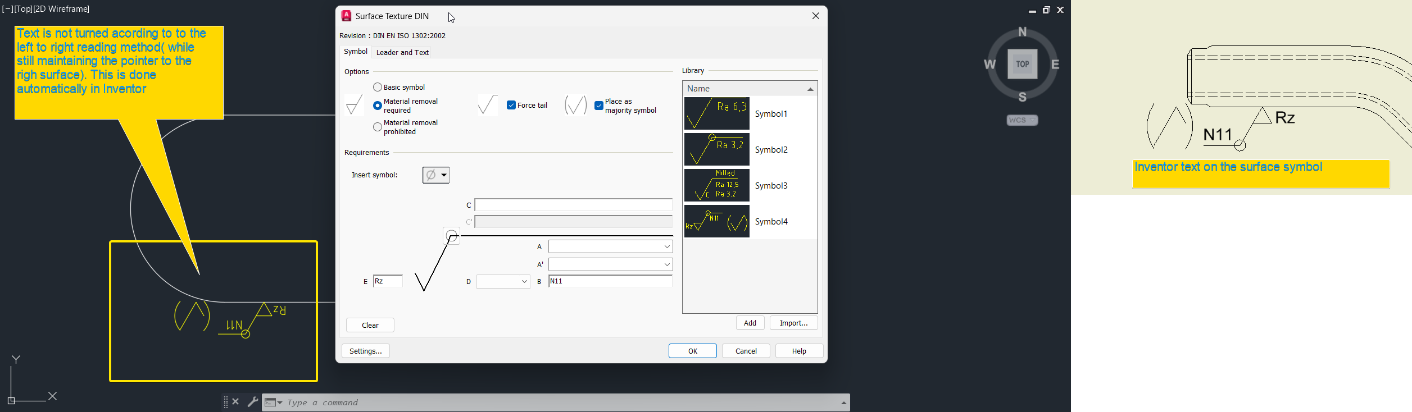
Task: Click Symbol4 name text in library
Action: [771, 222]
